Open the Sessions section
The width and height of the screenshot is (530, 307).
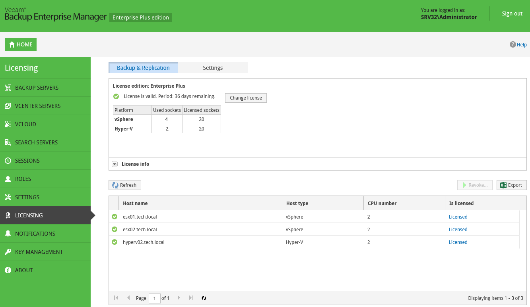(x=45, y=161)
